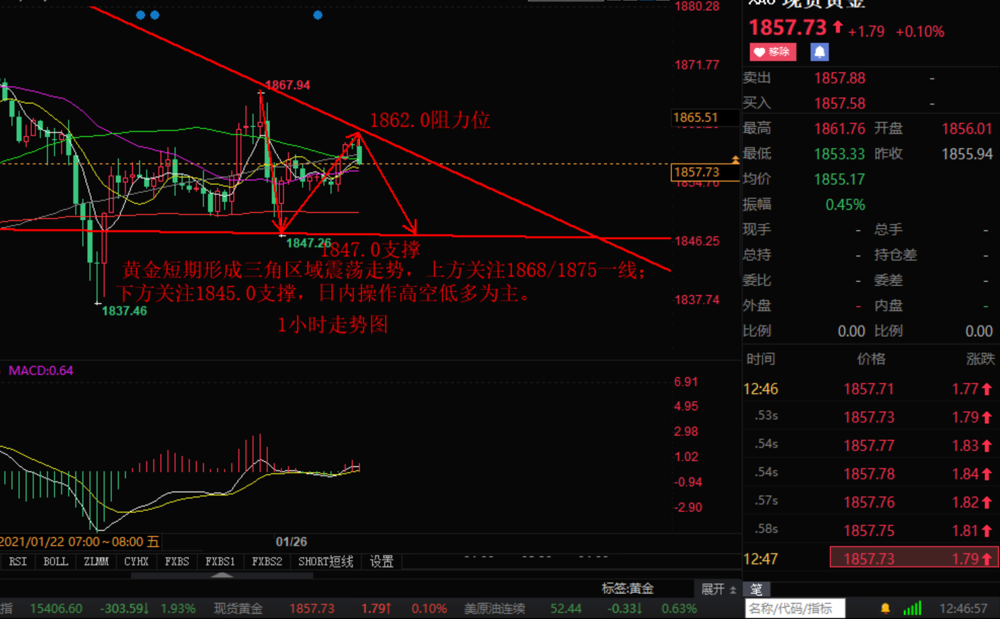Image resolution: width=1000 pixels, height=619 pixels.
Task: Click the blue price alert bell icon
Action: pyautogui.click(x=819, y=52)
